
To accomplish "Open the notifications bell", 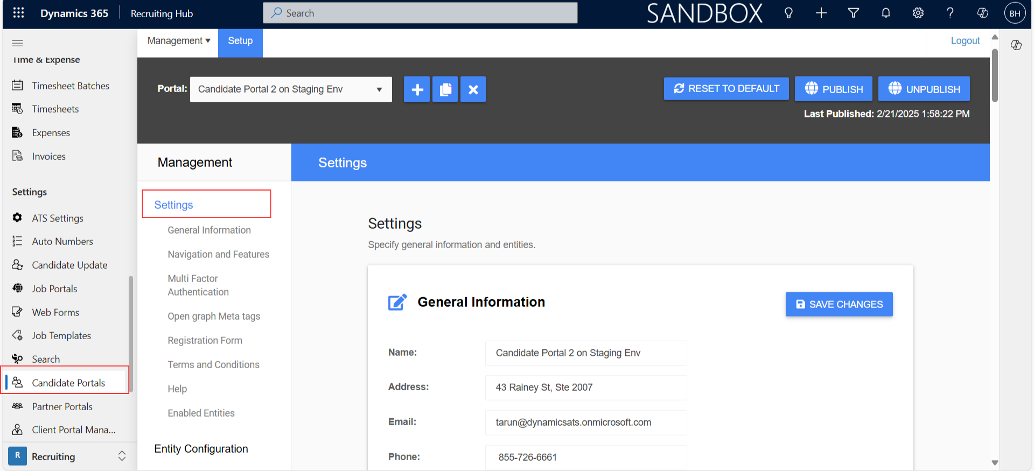I will pyautogui.click(x=885, y=13).
